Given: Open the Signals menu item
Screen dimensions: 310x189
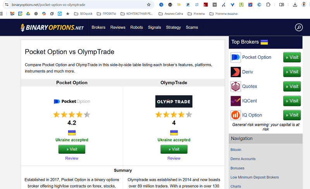Looking at the screenshot, I should click(x=154, y=27).
